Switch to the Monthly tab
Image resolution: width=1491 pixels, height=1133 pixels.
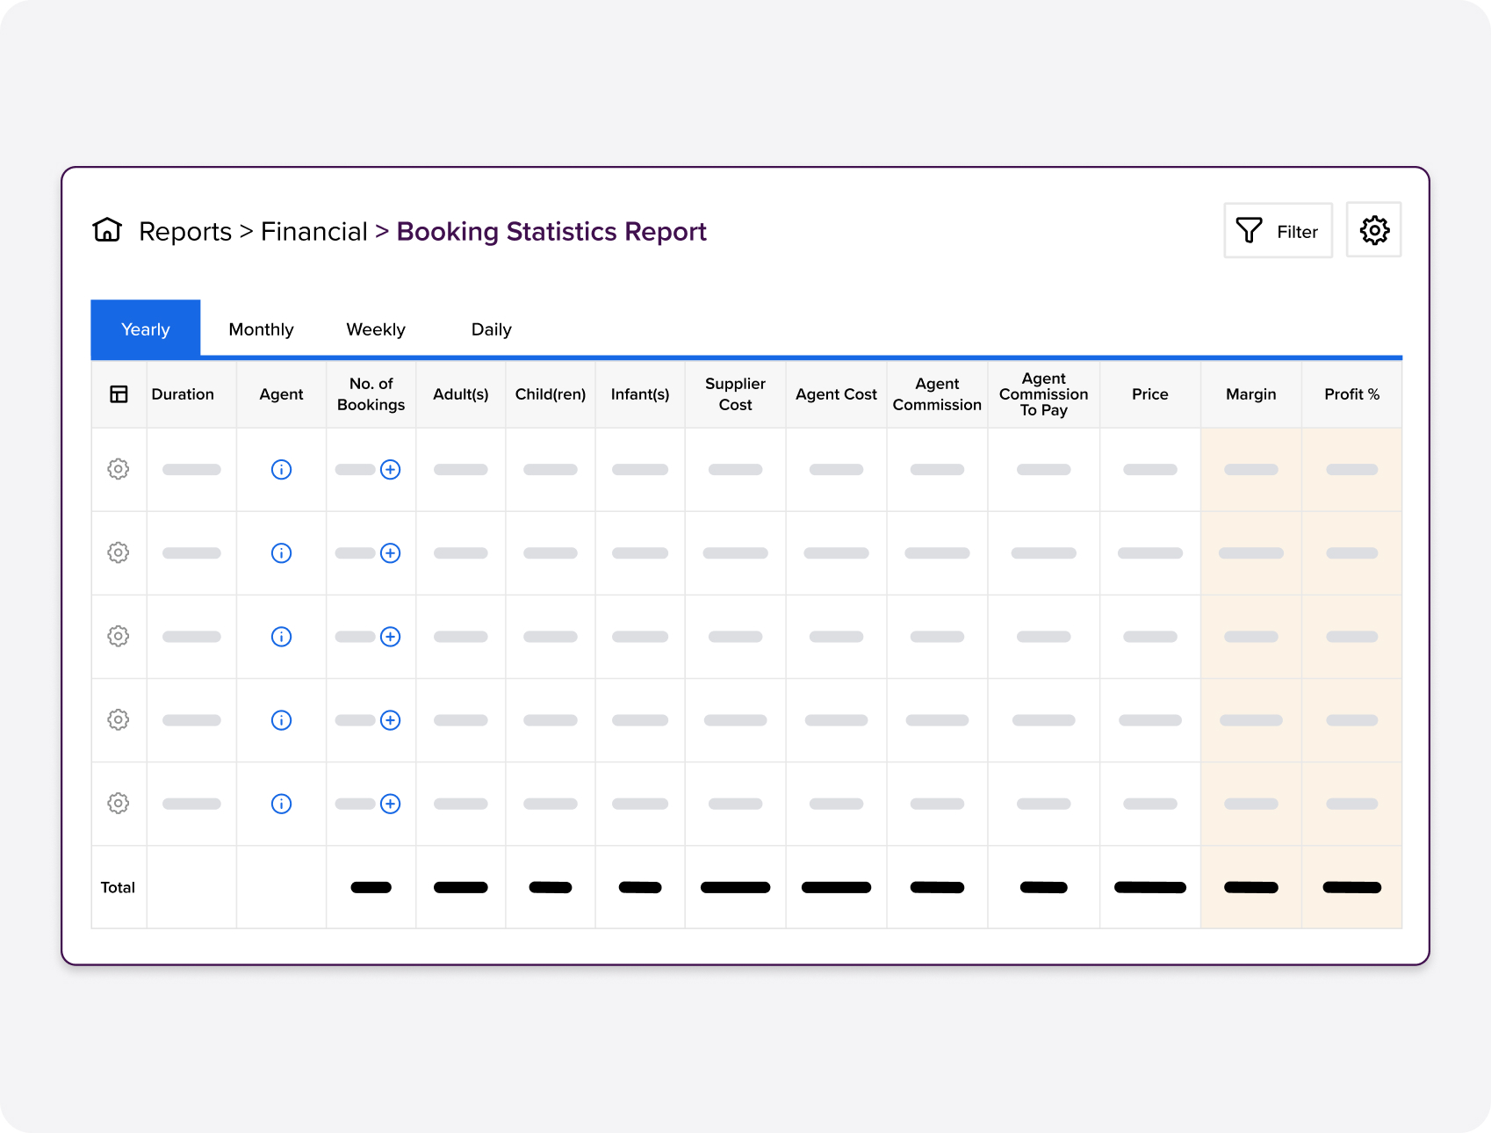261,329
